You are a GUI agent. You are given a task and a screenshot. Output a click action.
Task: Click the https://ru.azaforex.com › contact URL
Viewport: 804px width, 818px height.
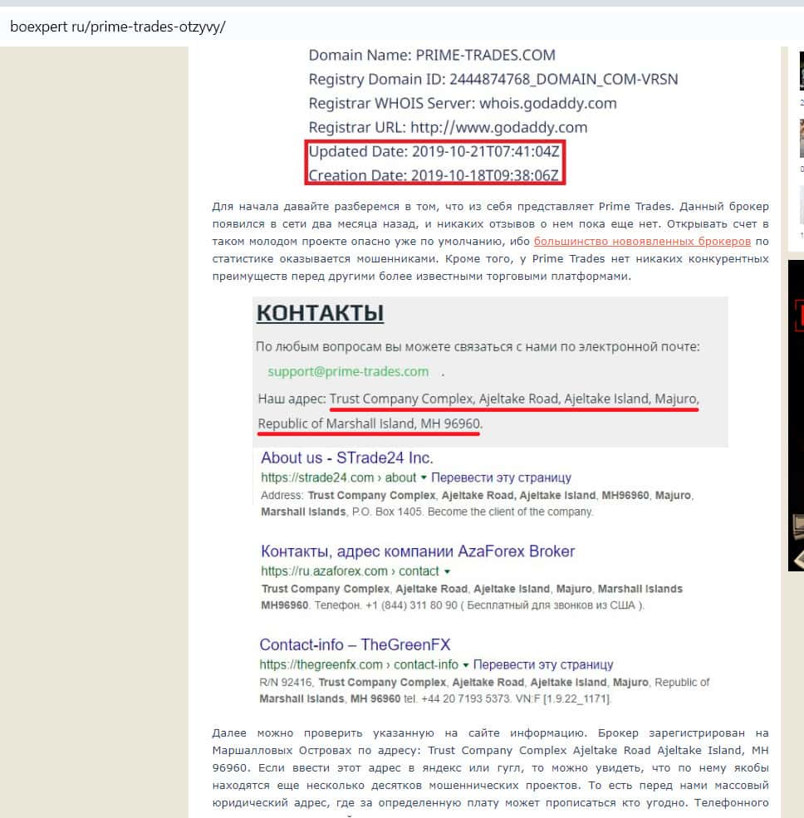(x=350, y=571)
